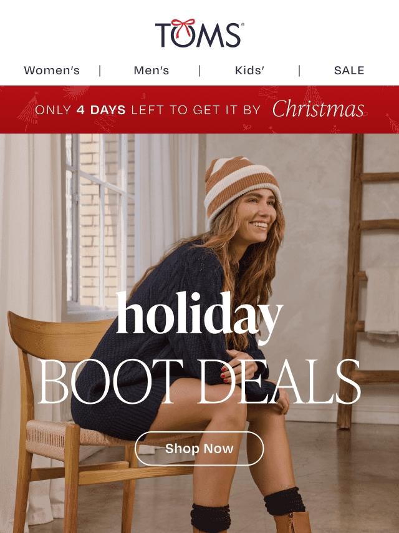The height and width of the screenshot is (533, 399).
Task: Click the red Christmas shipping banner
Action: pyautogui.click(x=199, y=109)
